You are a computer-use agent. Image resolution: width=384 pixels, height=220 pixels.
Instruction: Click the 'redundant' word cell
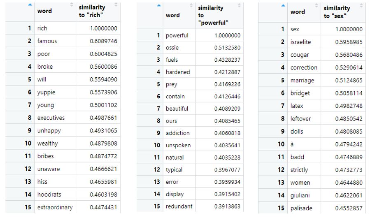(x=179, y=206)
